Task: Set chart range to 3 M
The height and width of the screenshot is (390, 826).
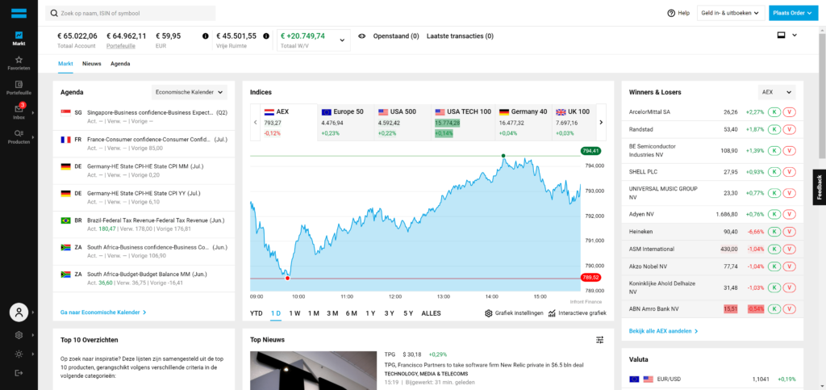Action: click(x=332, y=313)
